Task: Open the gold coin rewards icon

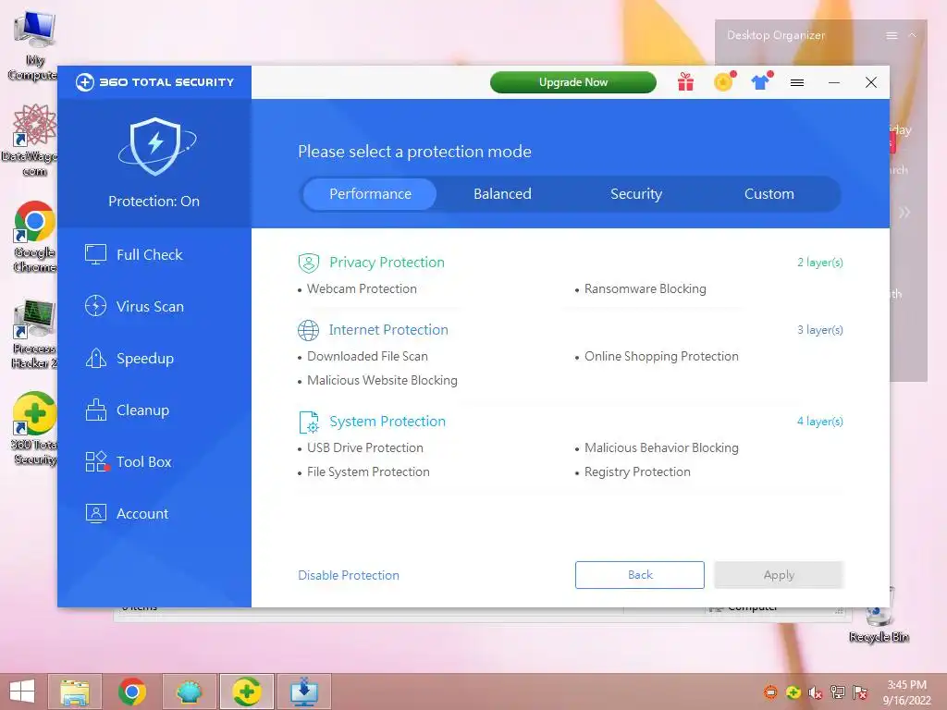Action: coord(723,81)
